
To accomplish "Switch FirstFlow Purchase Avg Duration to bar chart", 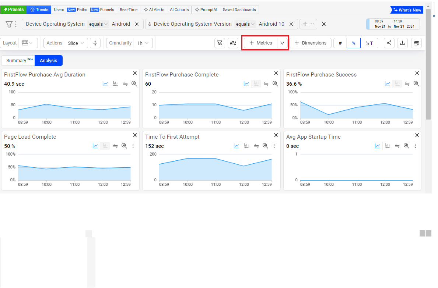I will coord(115,84).
